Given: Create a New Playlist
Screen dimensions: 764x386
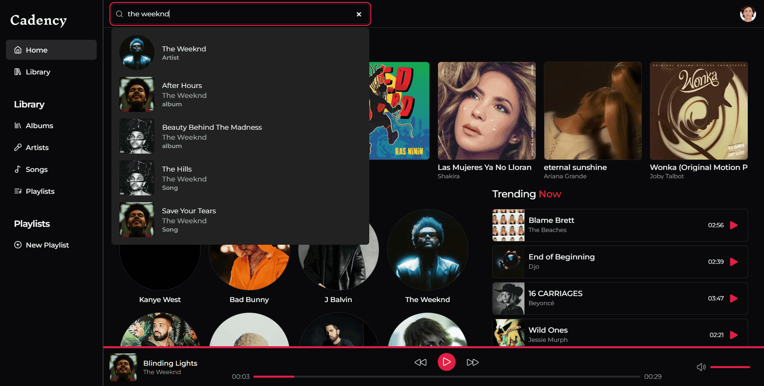Looking at the screenshot, I should 51,245.
